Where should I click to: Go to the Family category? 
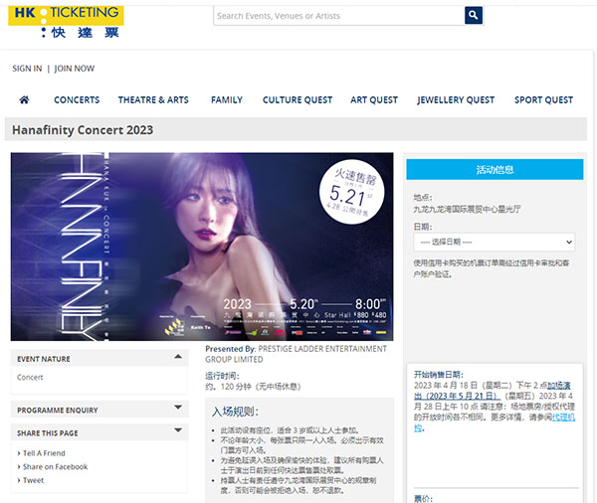point(227,99)
